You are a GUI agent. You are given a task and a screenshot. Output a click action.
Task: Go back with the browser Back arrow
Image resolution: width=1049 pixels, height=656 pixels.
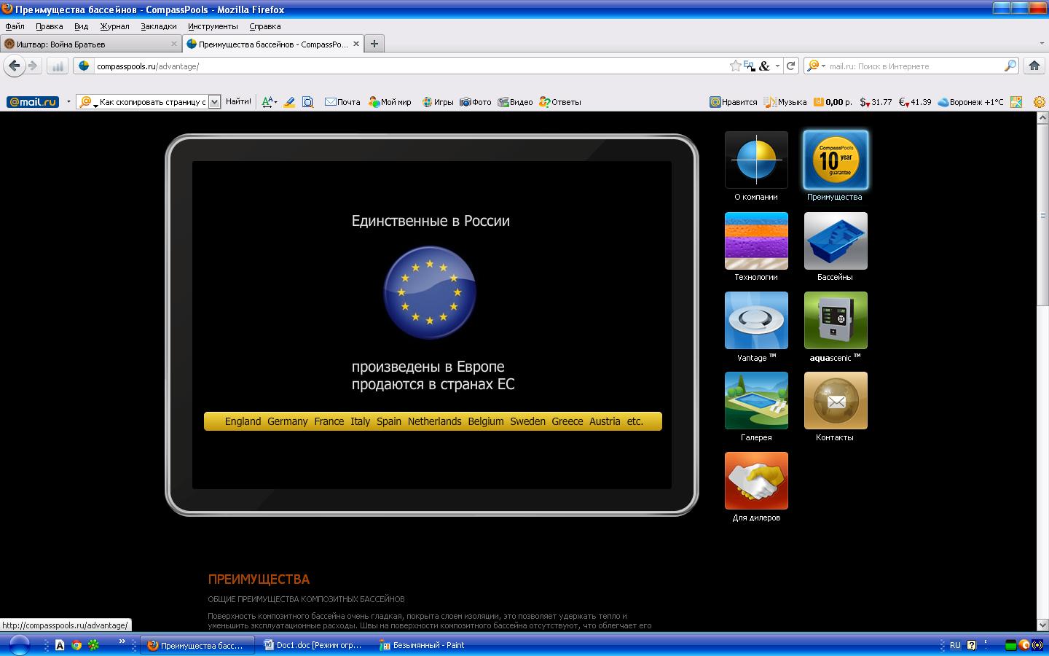pyautogui.click(x=15, y=66)
